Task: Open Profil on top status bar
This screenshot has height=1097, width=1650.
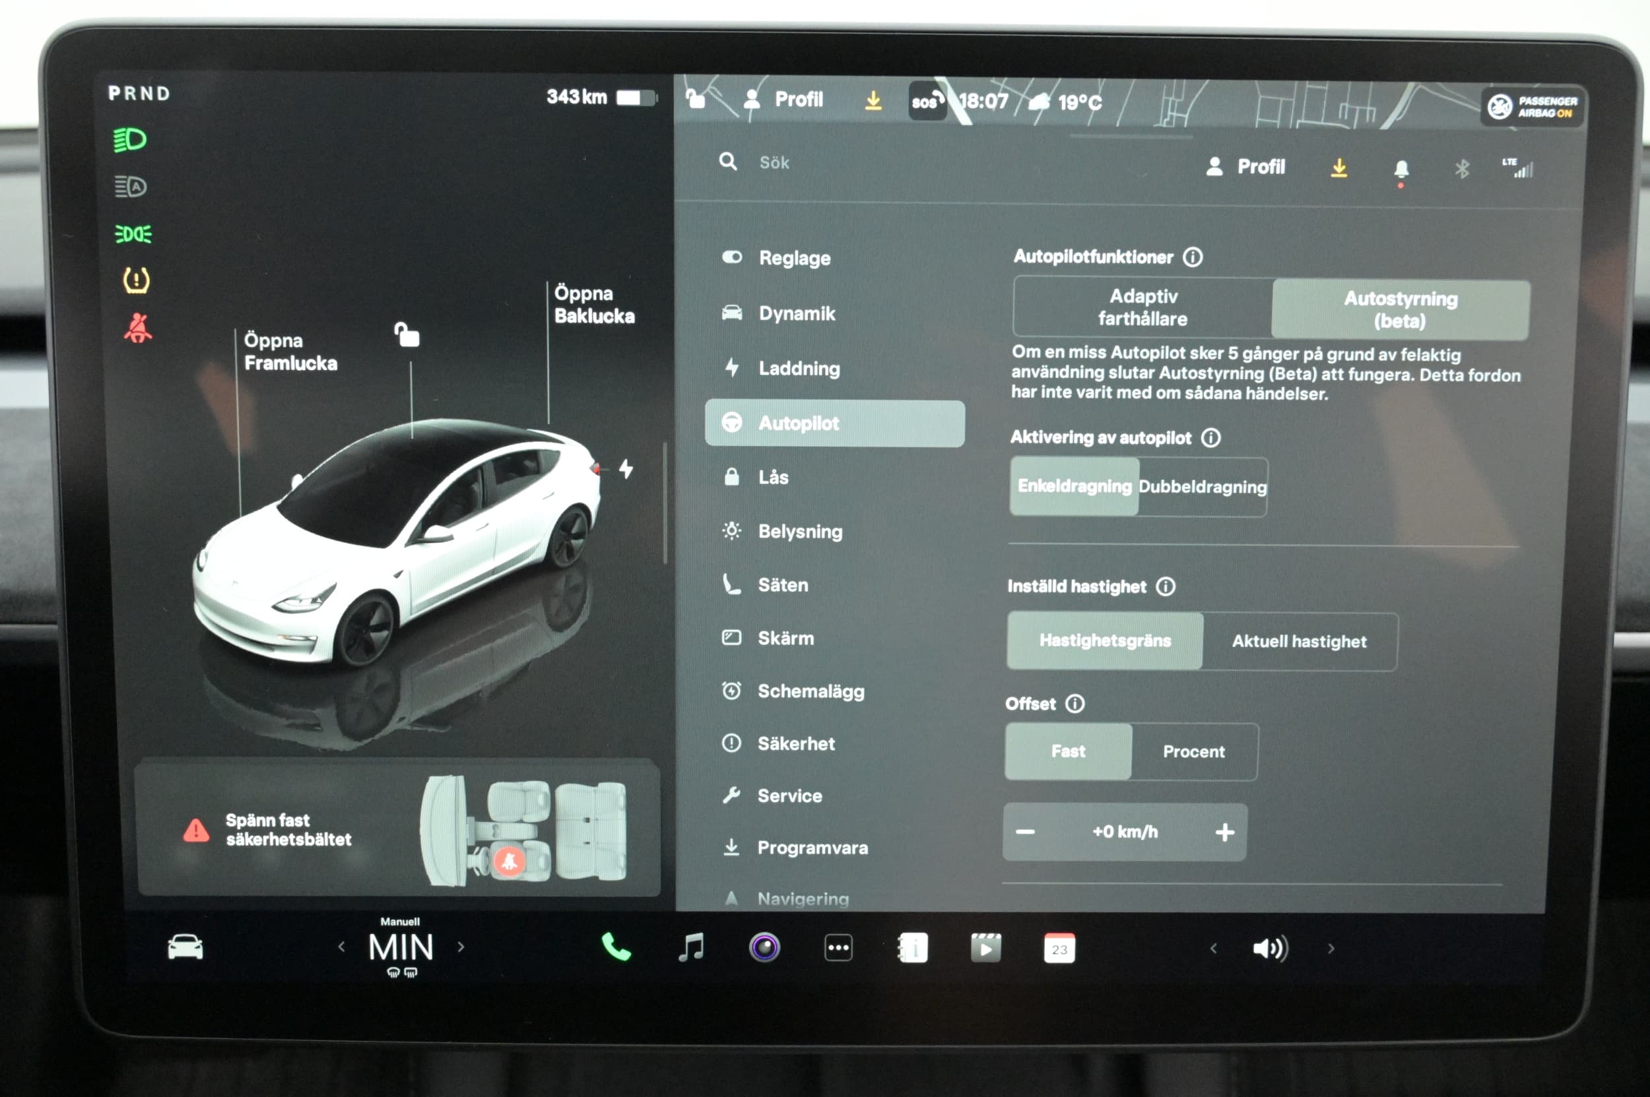Action: [x=783, y=100]
